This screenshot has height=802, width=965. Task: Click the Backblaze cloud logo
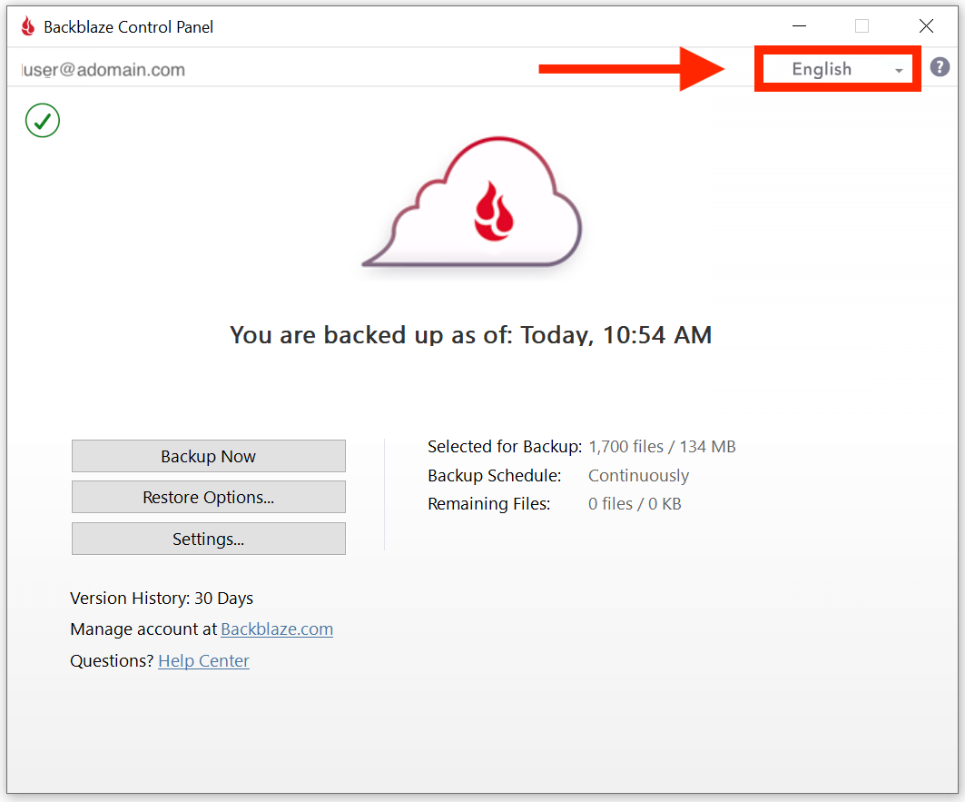(x=473, y=202)
